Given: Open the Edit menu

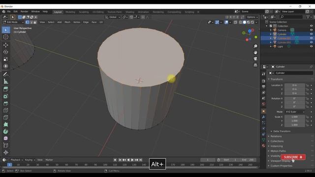Looking at the screenshot, I should click(x=15, y=12).
